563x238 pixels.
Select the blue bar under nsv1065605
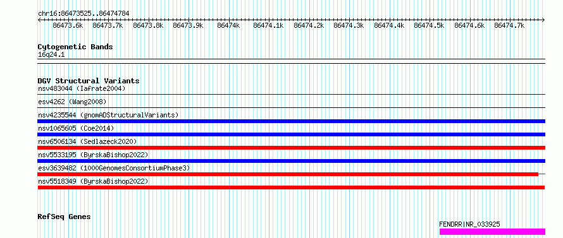[x=292, y=134]
